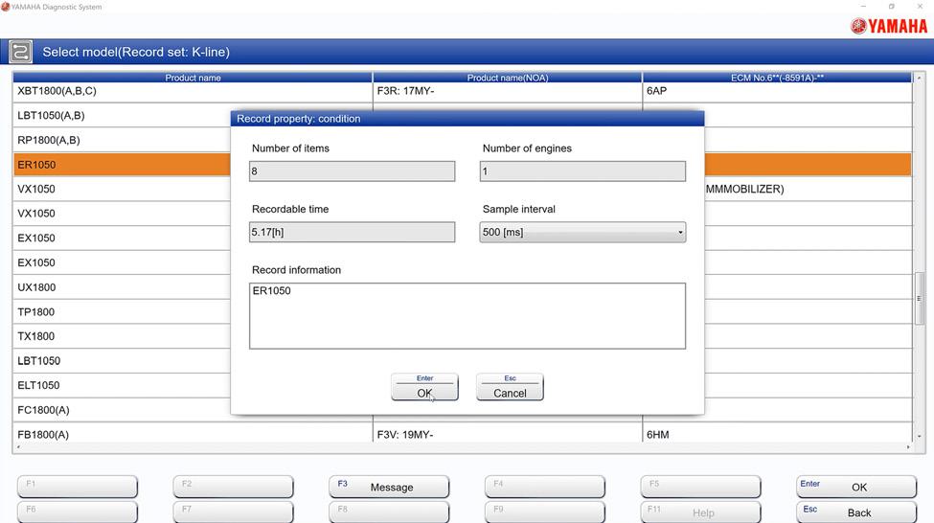Click inside the Record information text box
This screenshot has height=523, width=934.
click(467, 316)
